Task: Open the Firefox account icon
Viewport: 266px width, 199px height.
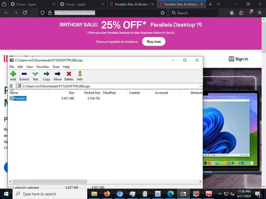Action: 232,13
